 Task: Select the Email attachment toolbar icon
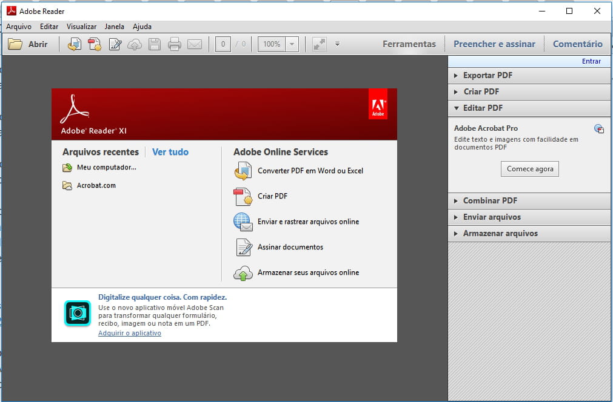click(194, 44)
